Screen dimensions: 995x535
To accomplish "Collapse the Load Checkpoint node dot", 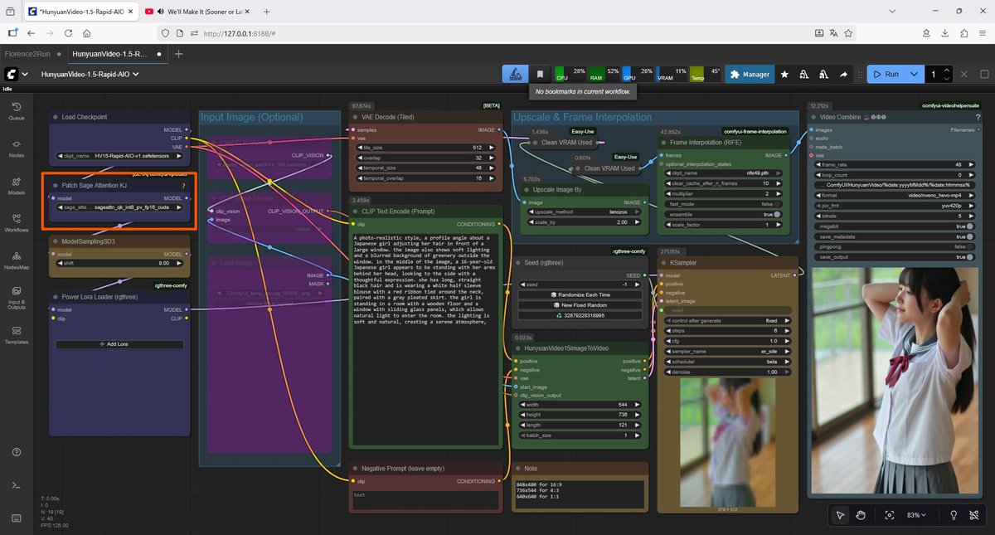I will pyautogui.click(x=56, y=117).
